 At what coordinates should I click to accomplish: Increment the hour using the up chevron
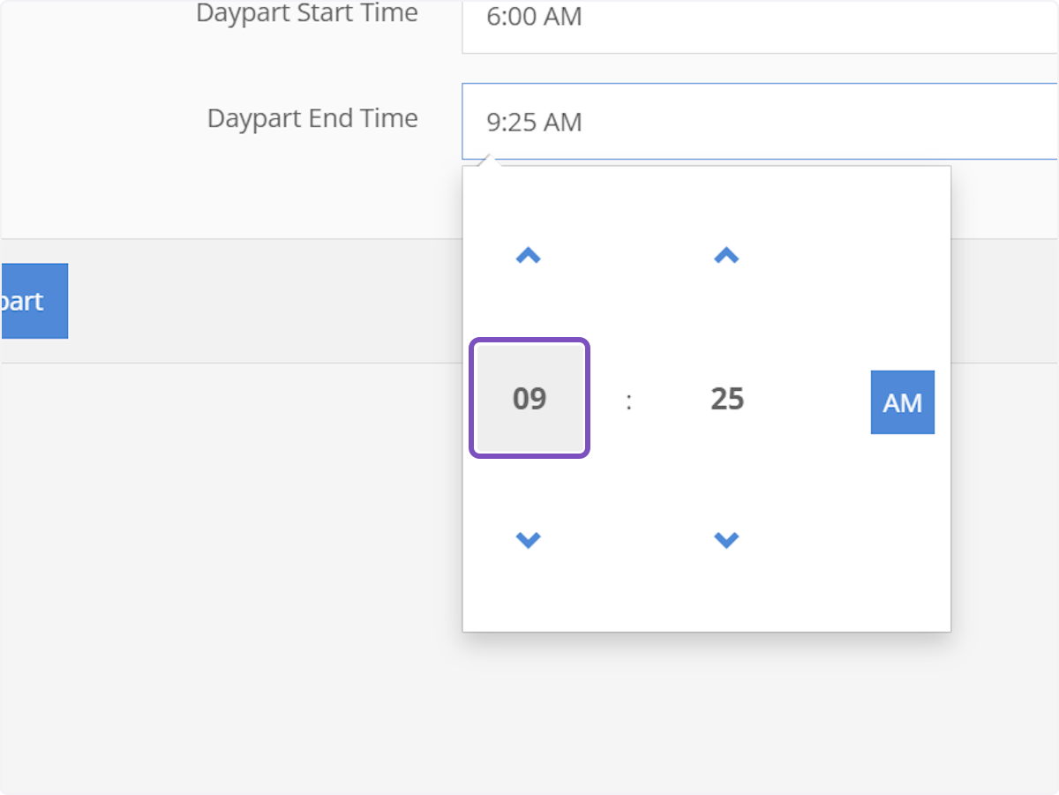pyautogui.click(x=528, y=256)
